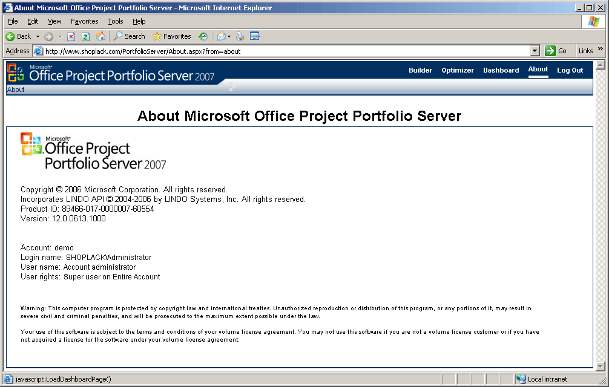Click the "Login name: SHOPLACK\Administrator" line
This screenshot has height=387, width=609.
tap(86, 258)
